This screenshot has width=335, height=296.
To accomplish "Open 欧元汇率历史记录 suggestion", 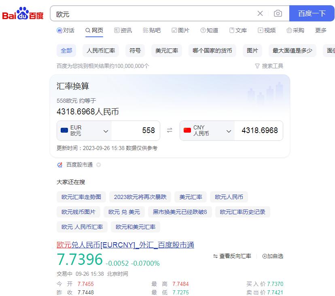I will click(x=243, y=212).
